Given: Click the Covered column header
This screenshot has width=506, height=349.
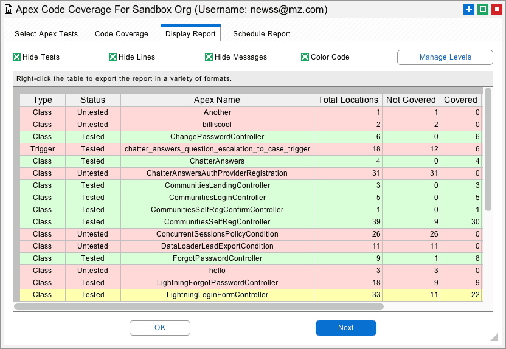Looking at the screenshot, I should (461, 100).
